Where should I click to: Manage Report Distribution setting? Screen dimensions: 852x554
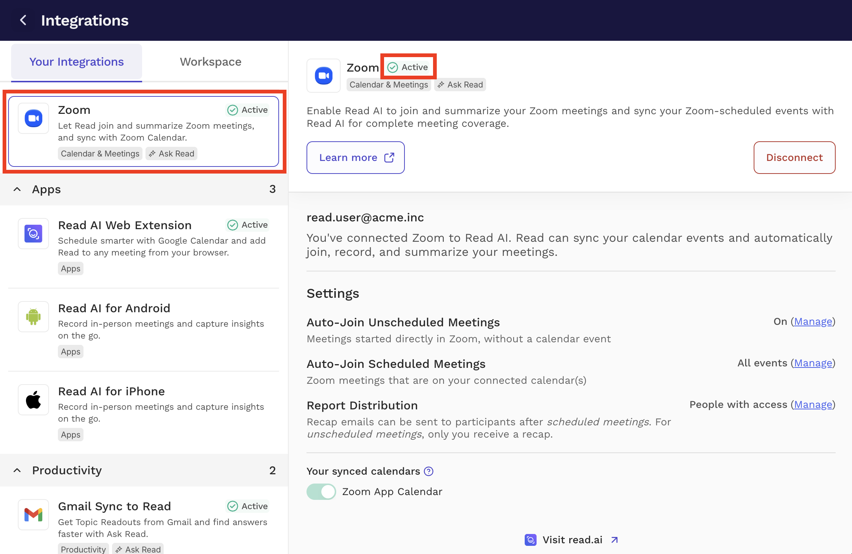[x=813, y=405]
